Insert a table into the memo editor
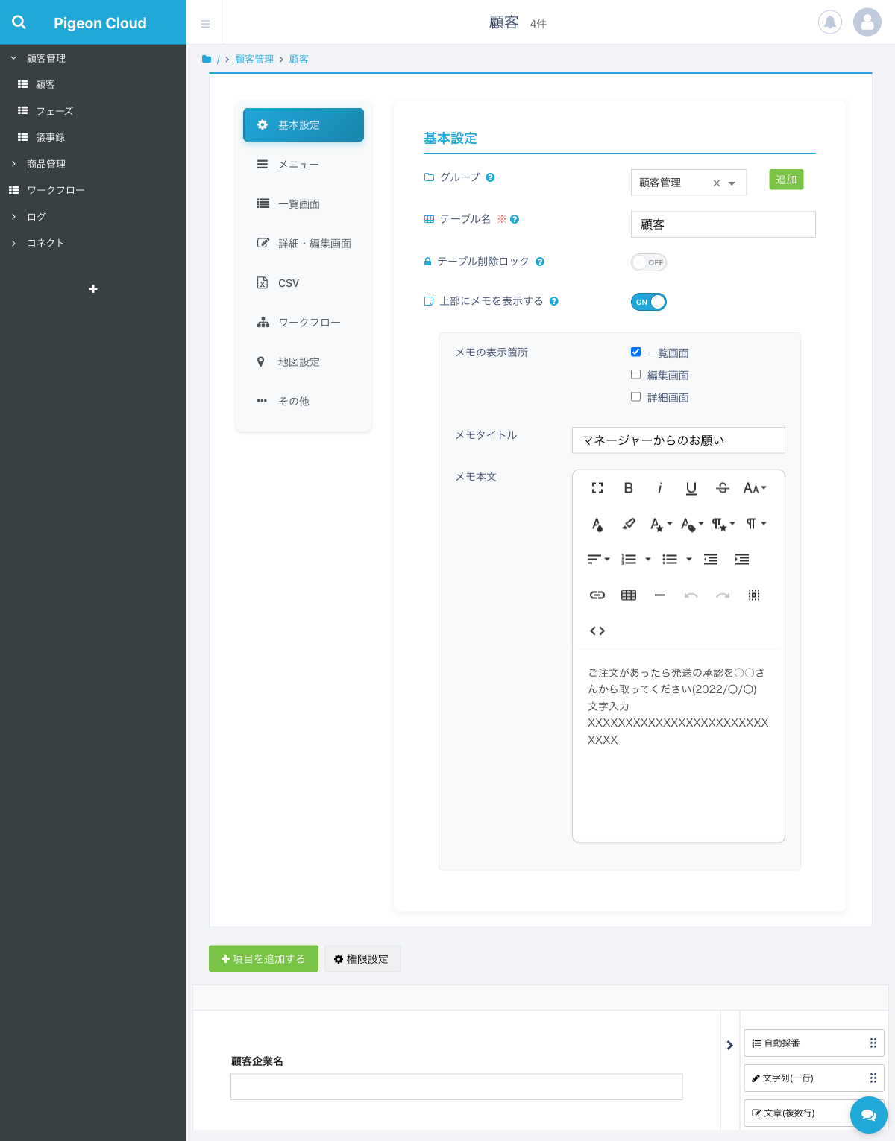The width and height of the screenshot is (895, 1141). (x=628, y=595)
